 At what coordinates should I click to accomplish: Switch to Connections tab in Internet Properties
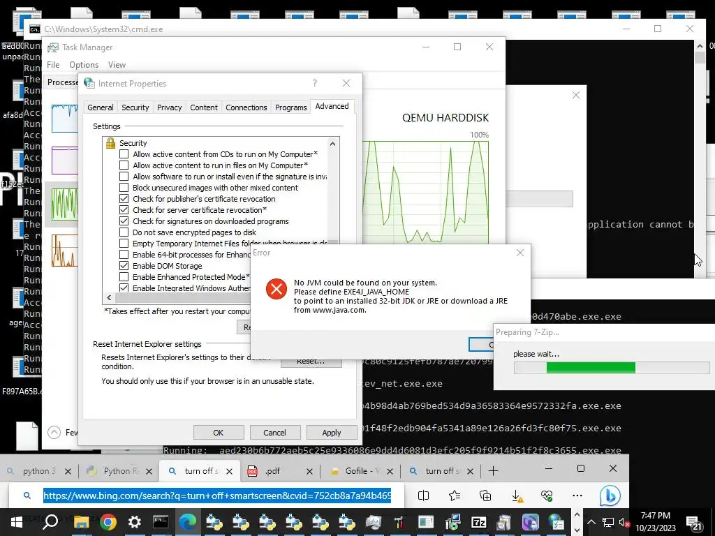[x=246, y=107]
